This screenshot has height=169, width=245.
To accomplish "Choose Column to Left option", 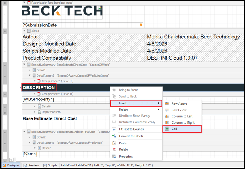I will pos(182,116).
